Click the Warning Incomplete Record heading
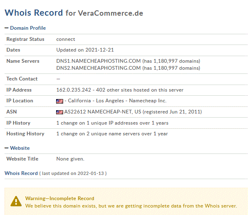 [x=60, y=198]
